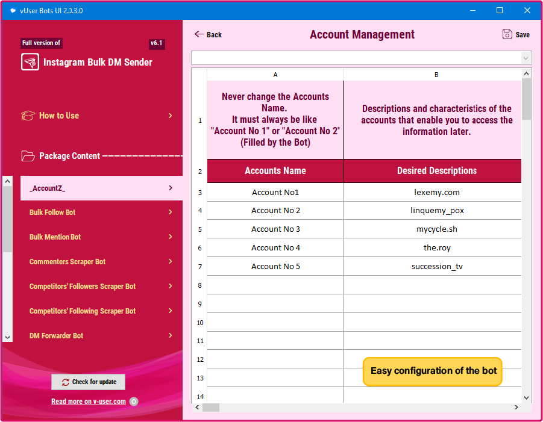543x422 pixels.
Task: Click the 'v6.1' version badge
Action: pyautogui.click(x=157, y=43)
